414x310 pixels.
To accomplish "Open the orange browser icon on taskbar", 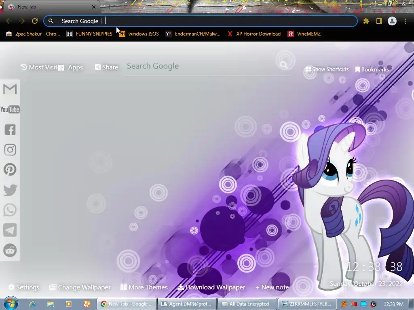I will (x=87, y=304).
